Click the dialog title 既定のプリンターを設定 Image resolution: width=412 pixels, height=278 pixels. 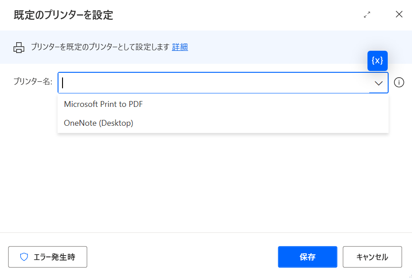[63, 15]
